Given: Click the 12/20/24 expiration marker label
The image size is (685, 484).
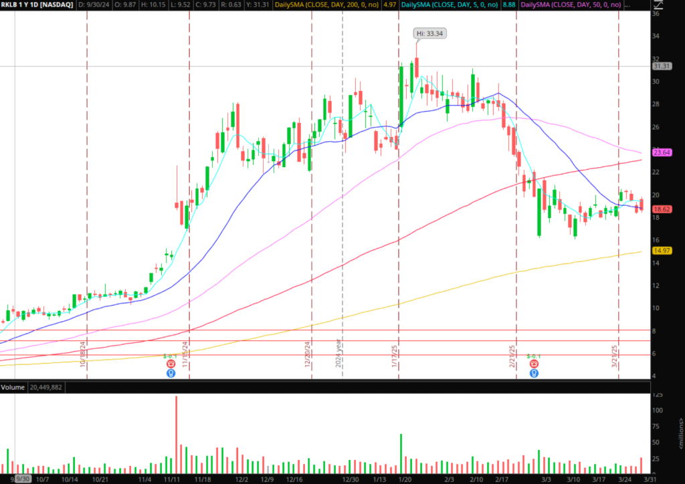Looking at the screenshot, I should (308, 354).
